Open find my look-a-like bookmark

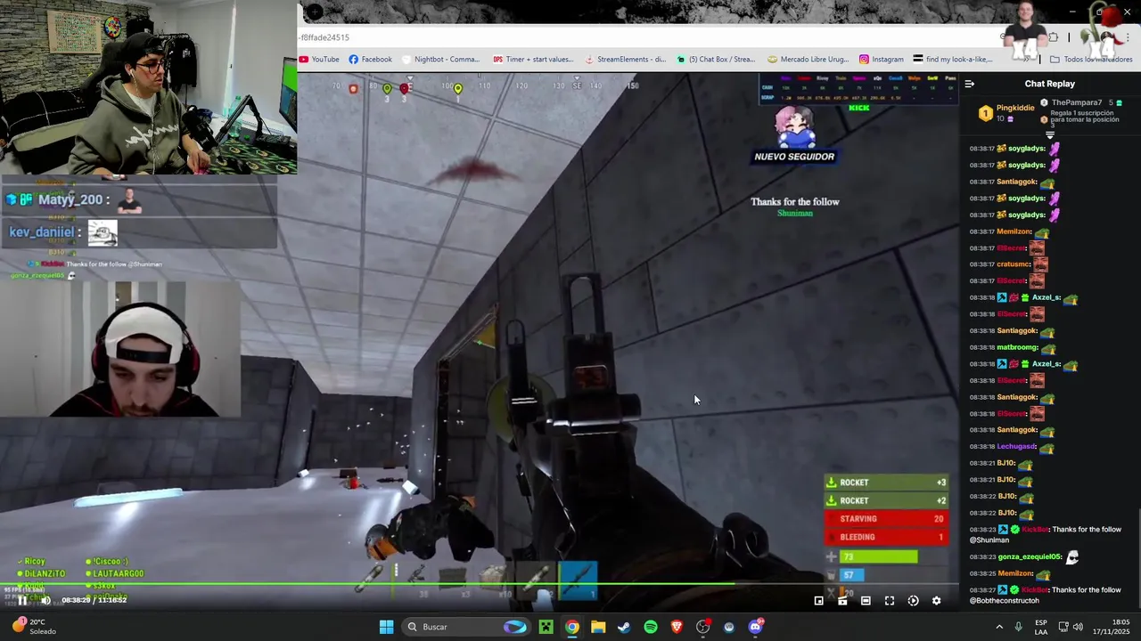click(x=953, y=60)
